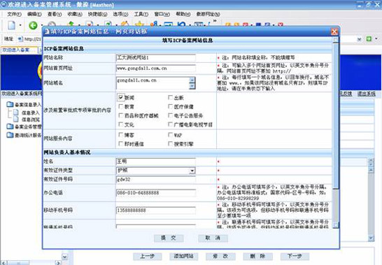Open the dropdown arrow beside the Go icon

(376, 38)
